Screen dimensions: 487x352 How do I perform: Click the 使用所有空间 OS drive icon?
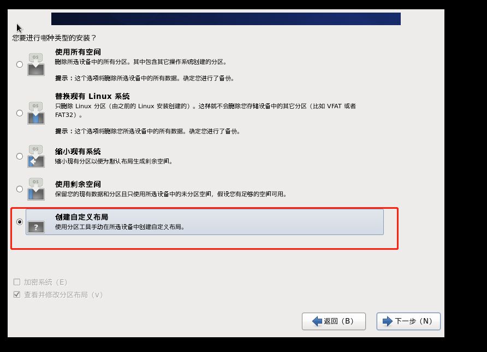pyautogui.click(x=36, y=64)
